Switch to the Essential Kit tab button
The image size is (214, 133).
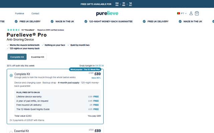pos(37,57)
